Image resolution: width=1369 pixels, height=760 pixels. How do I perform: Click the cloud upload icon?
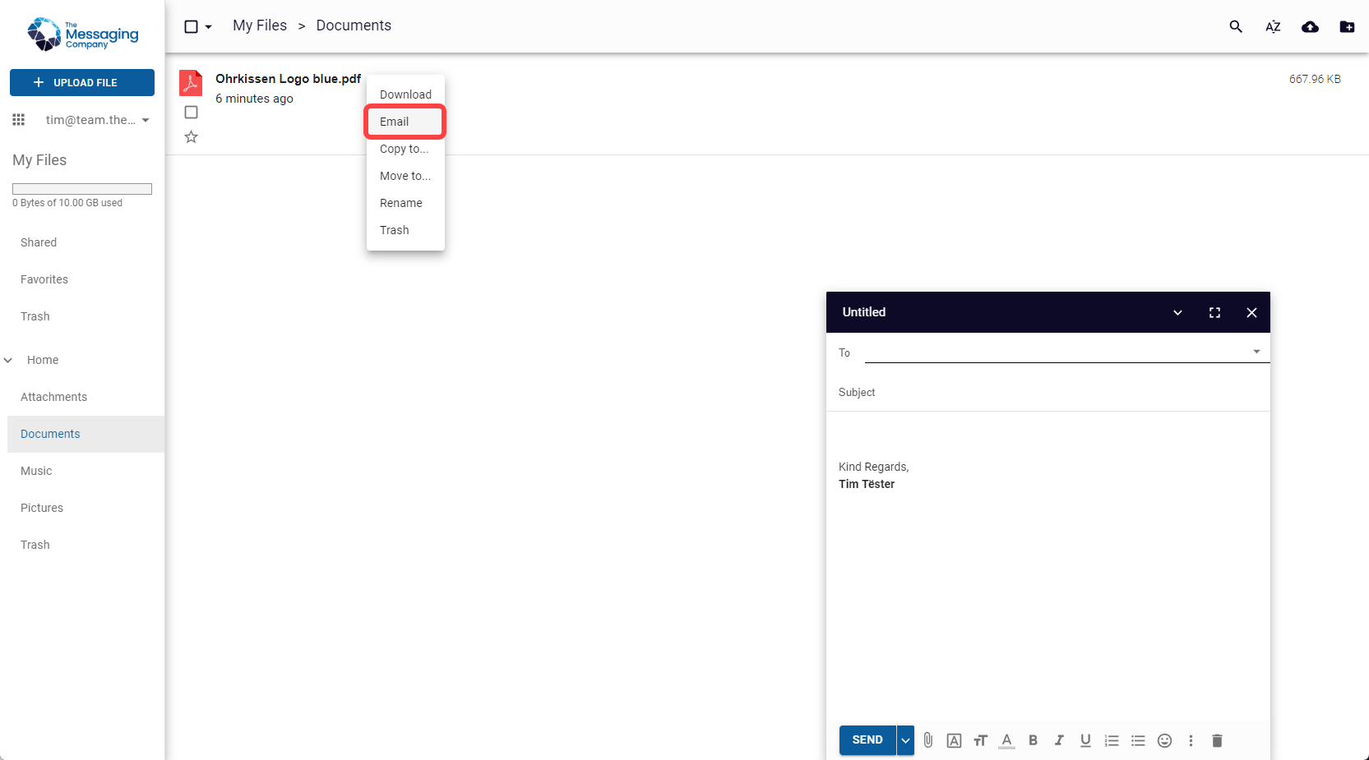click(1309, 26)
